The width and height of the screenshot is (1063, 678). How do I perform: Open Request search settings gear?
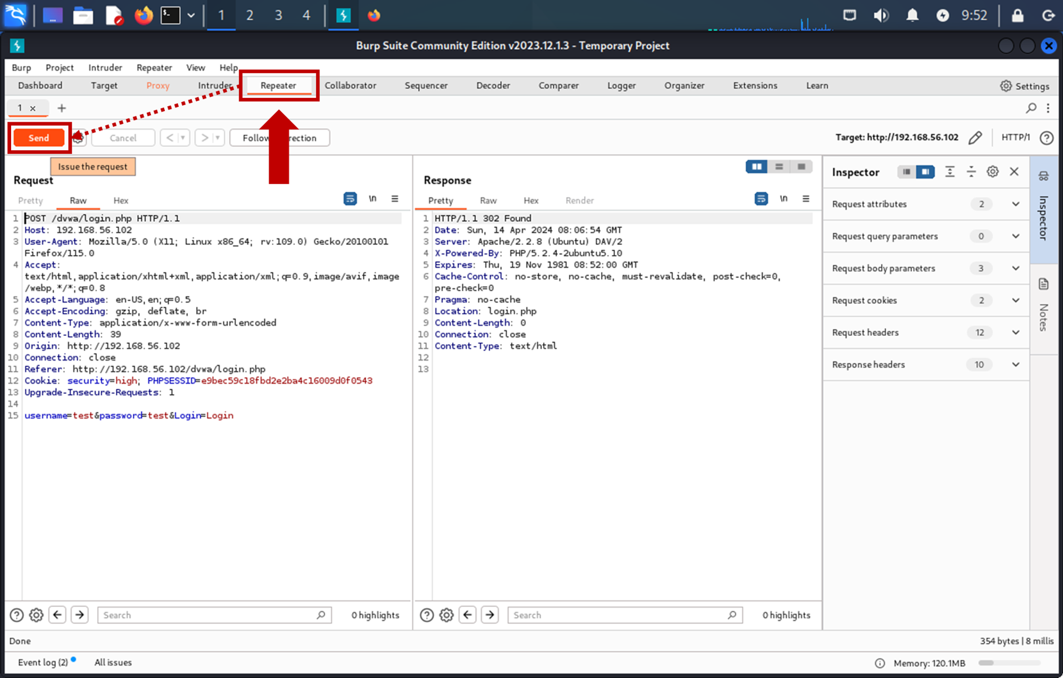tap(36, 615)
